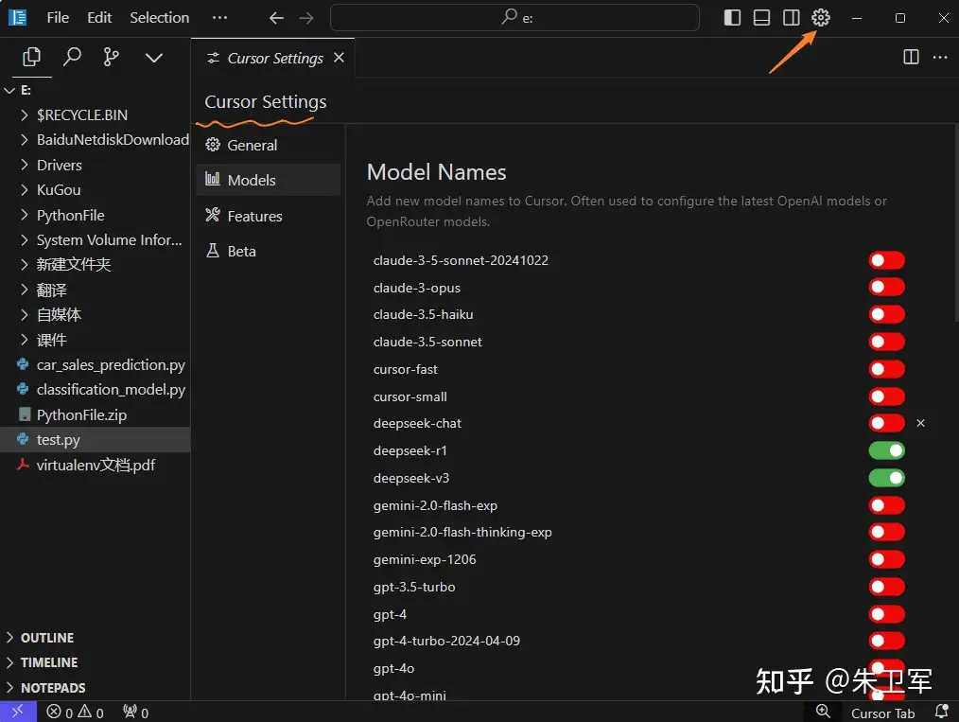Enable the cursor-fast model toggle
The width and height of the screenshot is (959, 722).
pos(886,369)
